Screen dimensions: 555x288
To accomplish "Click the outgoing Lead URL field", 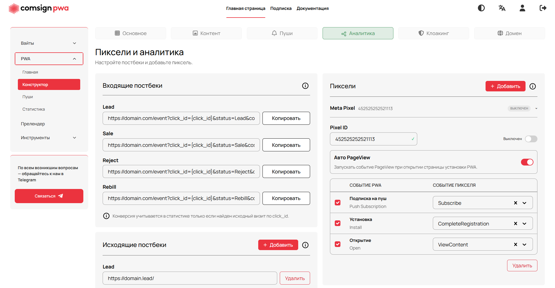I will 190,278.
